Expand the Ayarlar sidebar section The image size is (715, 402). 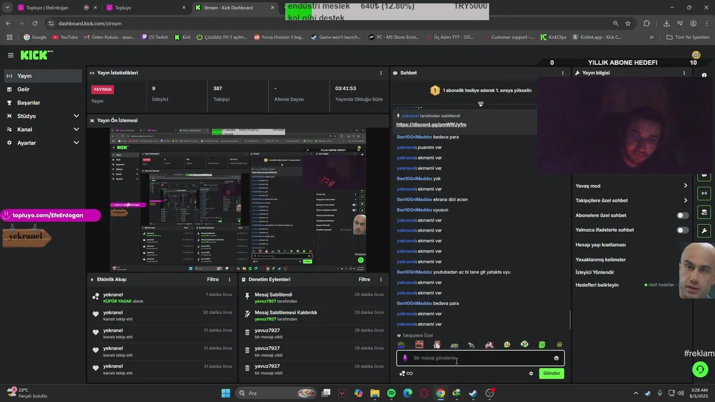pos(42,143)
